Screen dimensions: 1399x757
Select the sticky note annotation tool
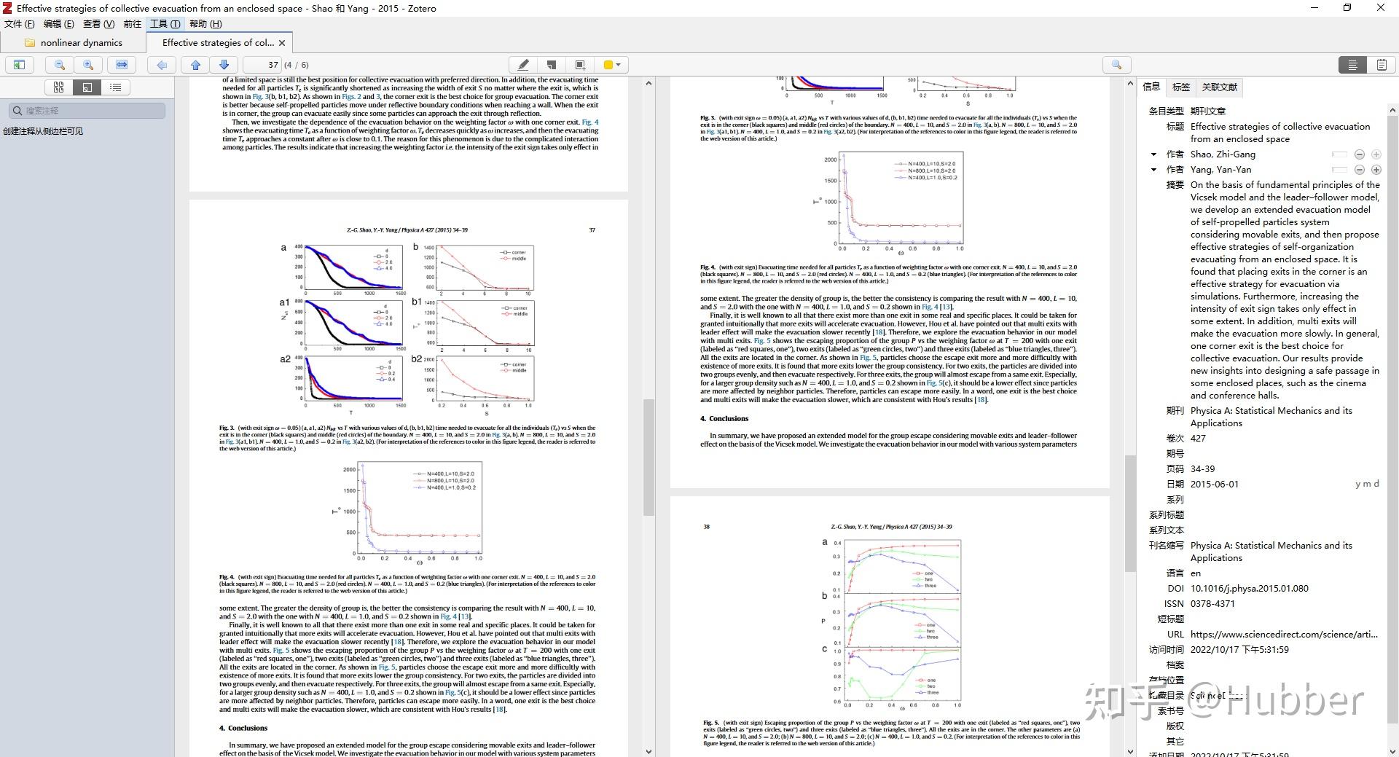(x=551, y=65)
